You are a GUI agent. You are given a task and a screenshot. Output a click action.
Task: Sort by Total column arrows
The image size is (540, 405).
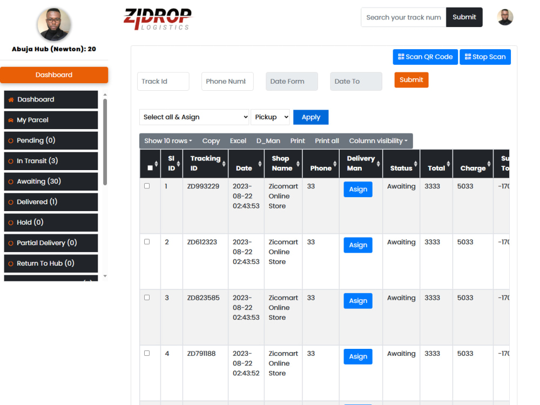[x=448, y=164]
